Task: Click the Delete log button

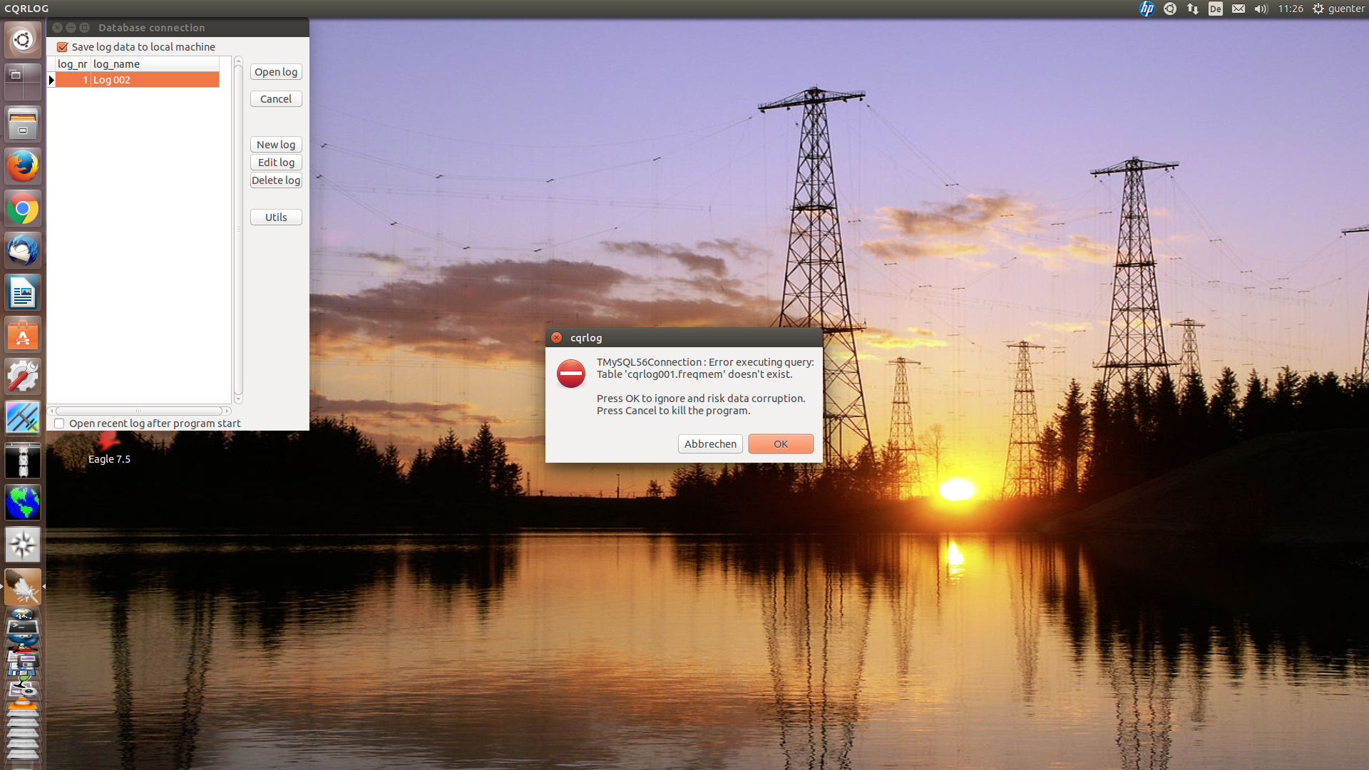Action: (276, 180)
